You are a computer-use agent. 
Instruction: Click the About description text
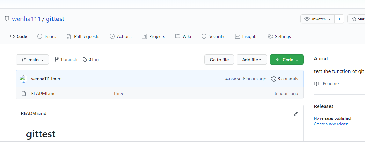(339, 71)
